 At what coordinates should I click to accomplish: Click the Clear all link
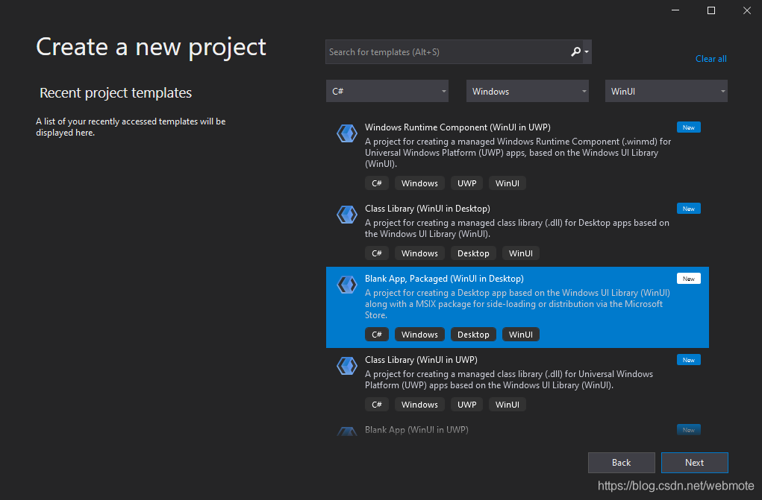[x=711, y=59]
